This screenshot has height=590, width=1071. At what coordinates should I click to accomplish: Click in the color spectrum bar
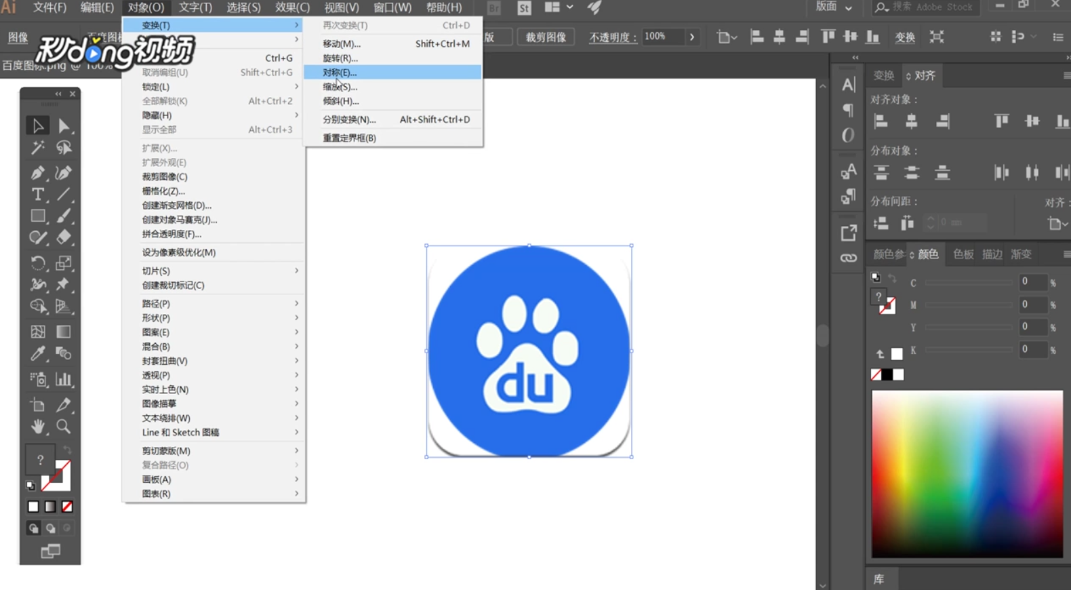(x=967, y=474)
